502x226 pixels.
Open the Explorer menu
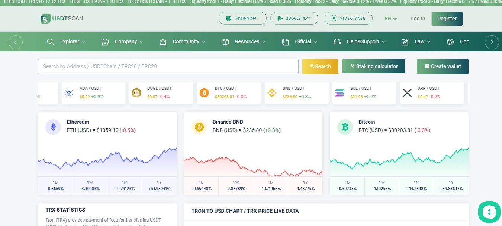(73, 41)
